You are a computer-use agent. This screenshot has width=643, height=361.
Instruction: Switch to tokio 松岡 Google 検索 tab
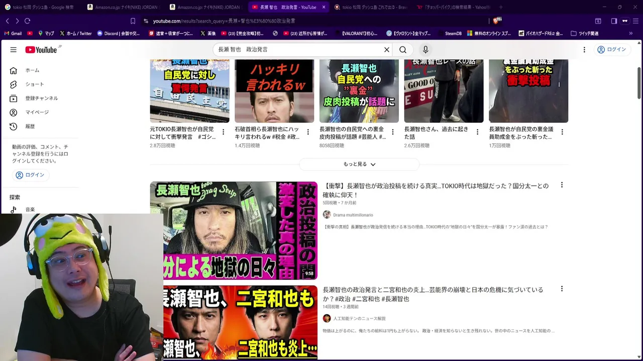(x=39, y=7)
